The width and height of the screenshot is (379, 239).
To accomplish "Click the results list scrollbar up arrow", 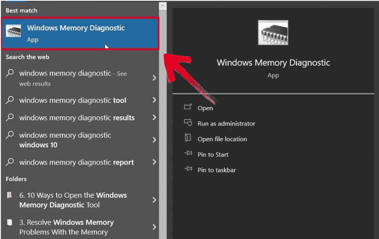I will click(x=163, y=6).
